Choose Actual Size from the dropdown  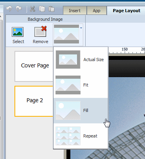(x=81, y=60)
